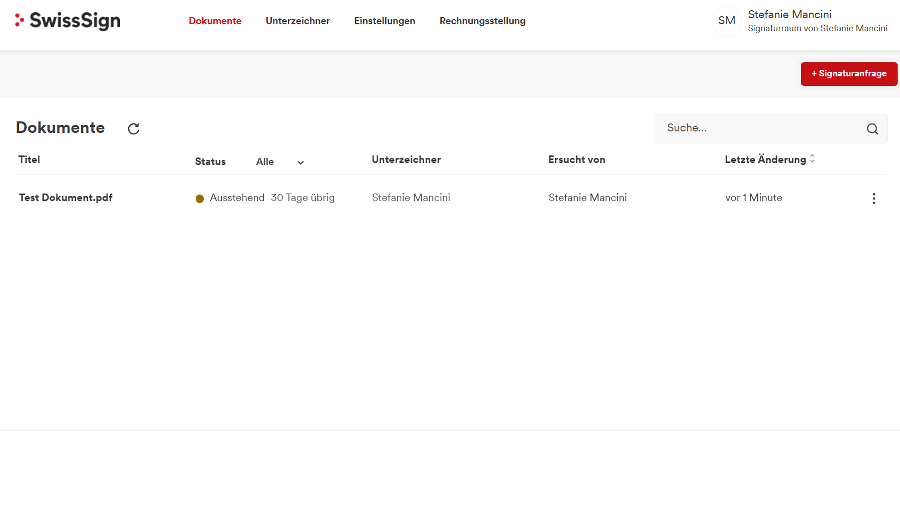Click the Titel column header
This screenshot has height=529, width=900.
[29, 160]
